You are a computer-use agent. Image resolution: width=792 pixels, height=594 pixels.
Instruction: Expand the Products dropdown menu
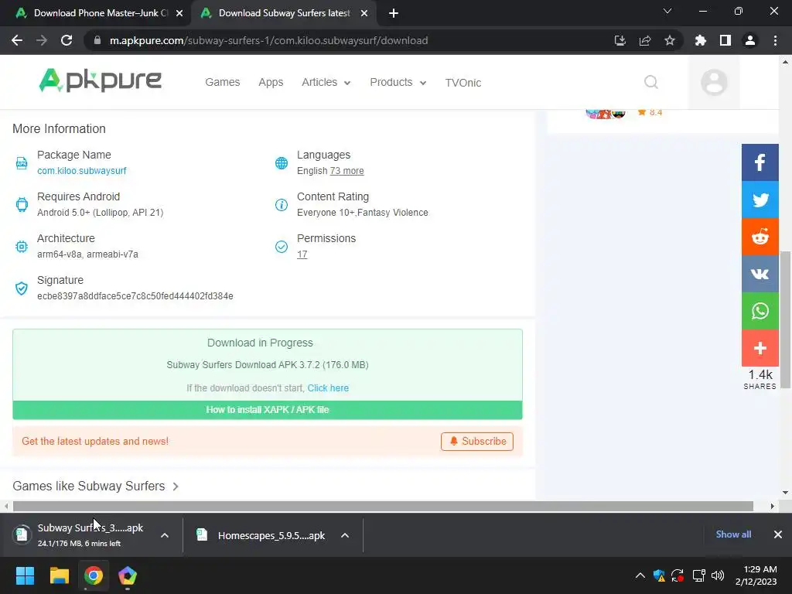pos(398,82)
